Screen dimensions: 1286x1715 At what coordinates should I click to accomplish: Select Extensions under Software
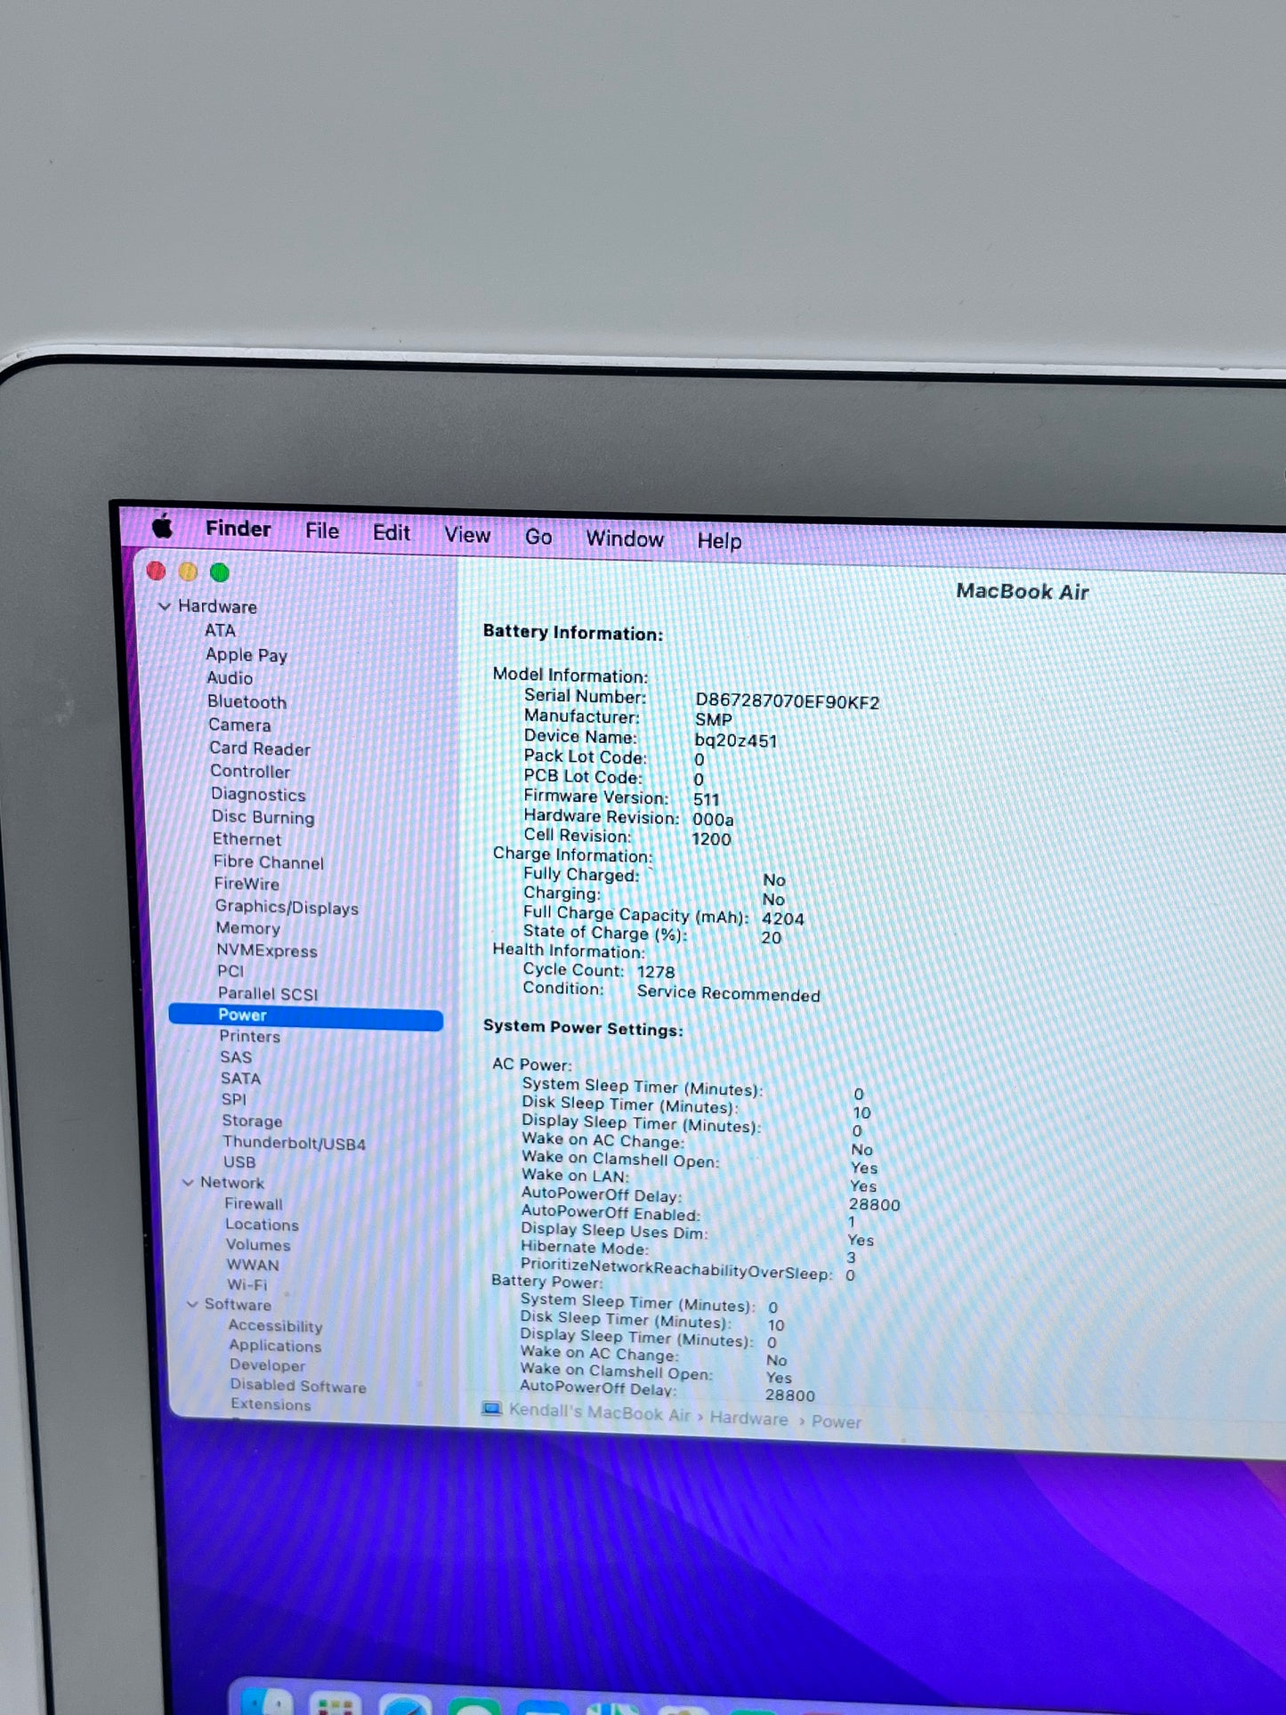point(271,1405)
